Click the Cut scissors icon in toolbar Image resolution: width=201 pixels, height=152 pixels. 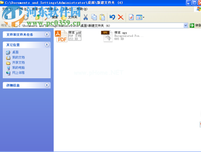click(x=86, y=17)
